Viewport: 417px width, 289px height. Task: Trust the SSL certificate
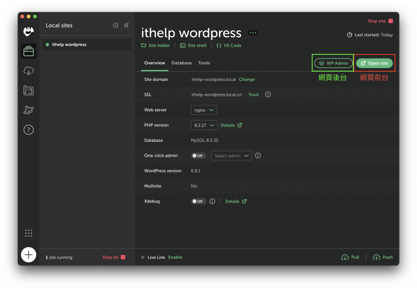coord(253,94)
